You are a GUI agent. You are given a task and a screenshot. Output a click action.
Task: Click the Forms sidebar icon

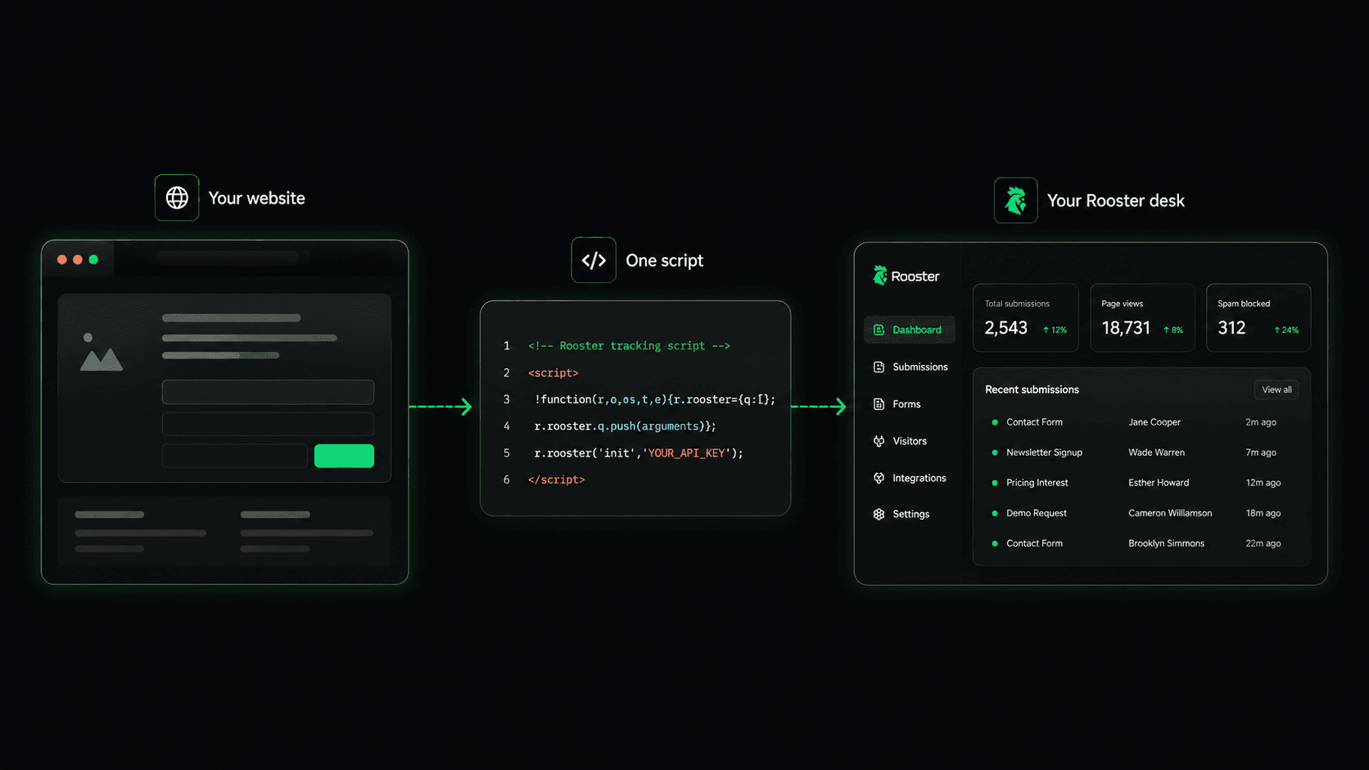point(879,404)
